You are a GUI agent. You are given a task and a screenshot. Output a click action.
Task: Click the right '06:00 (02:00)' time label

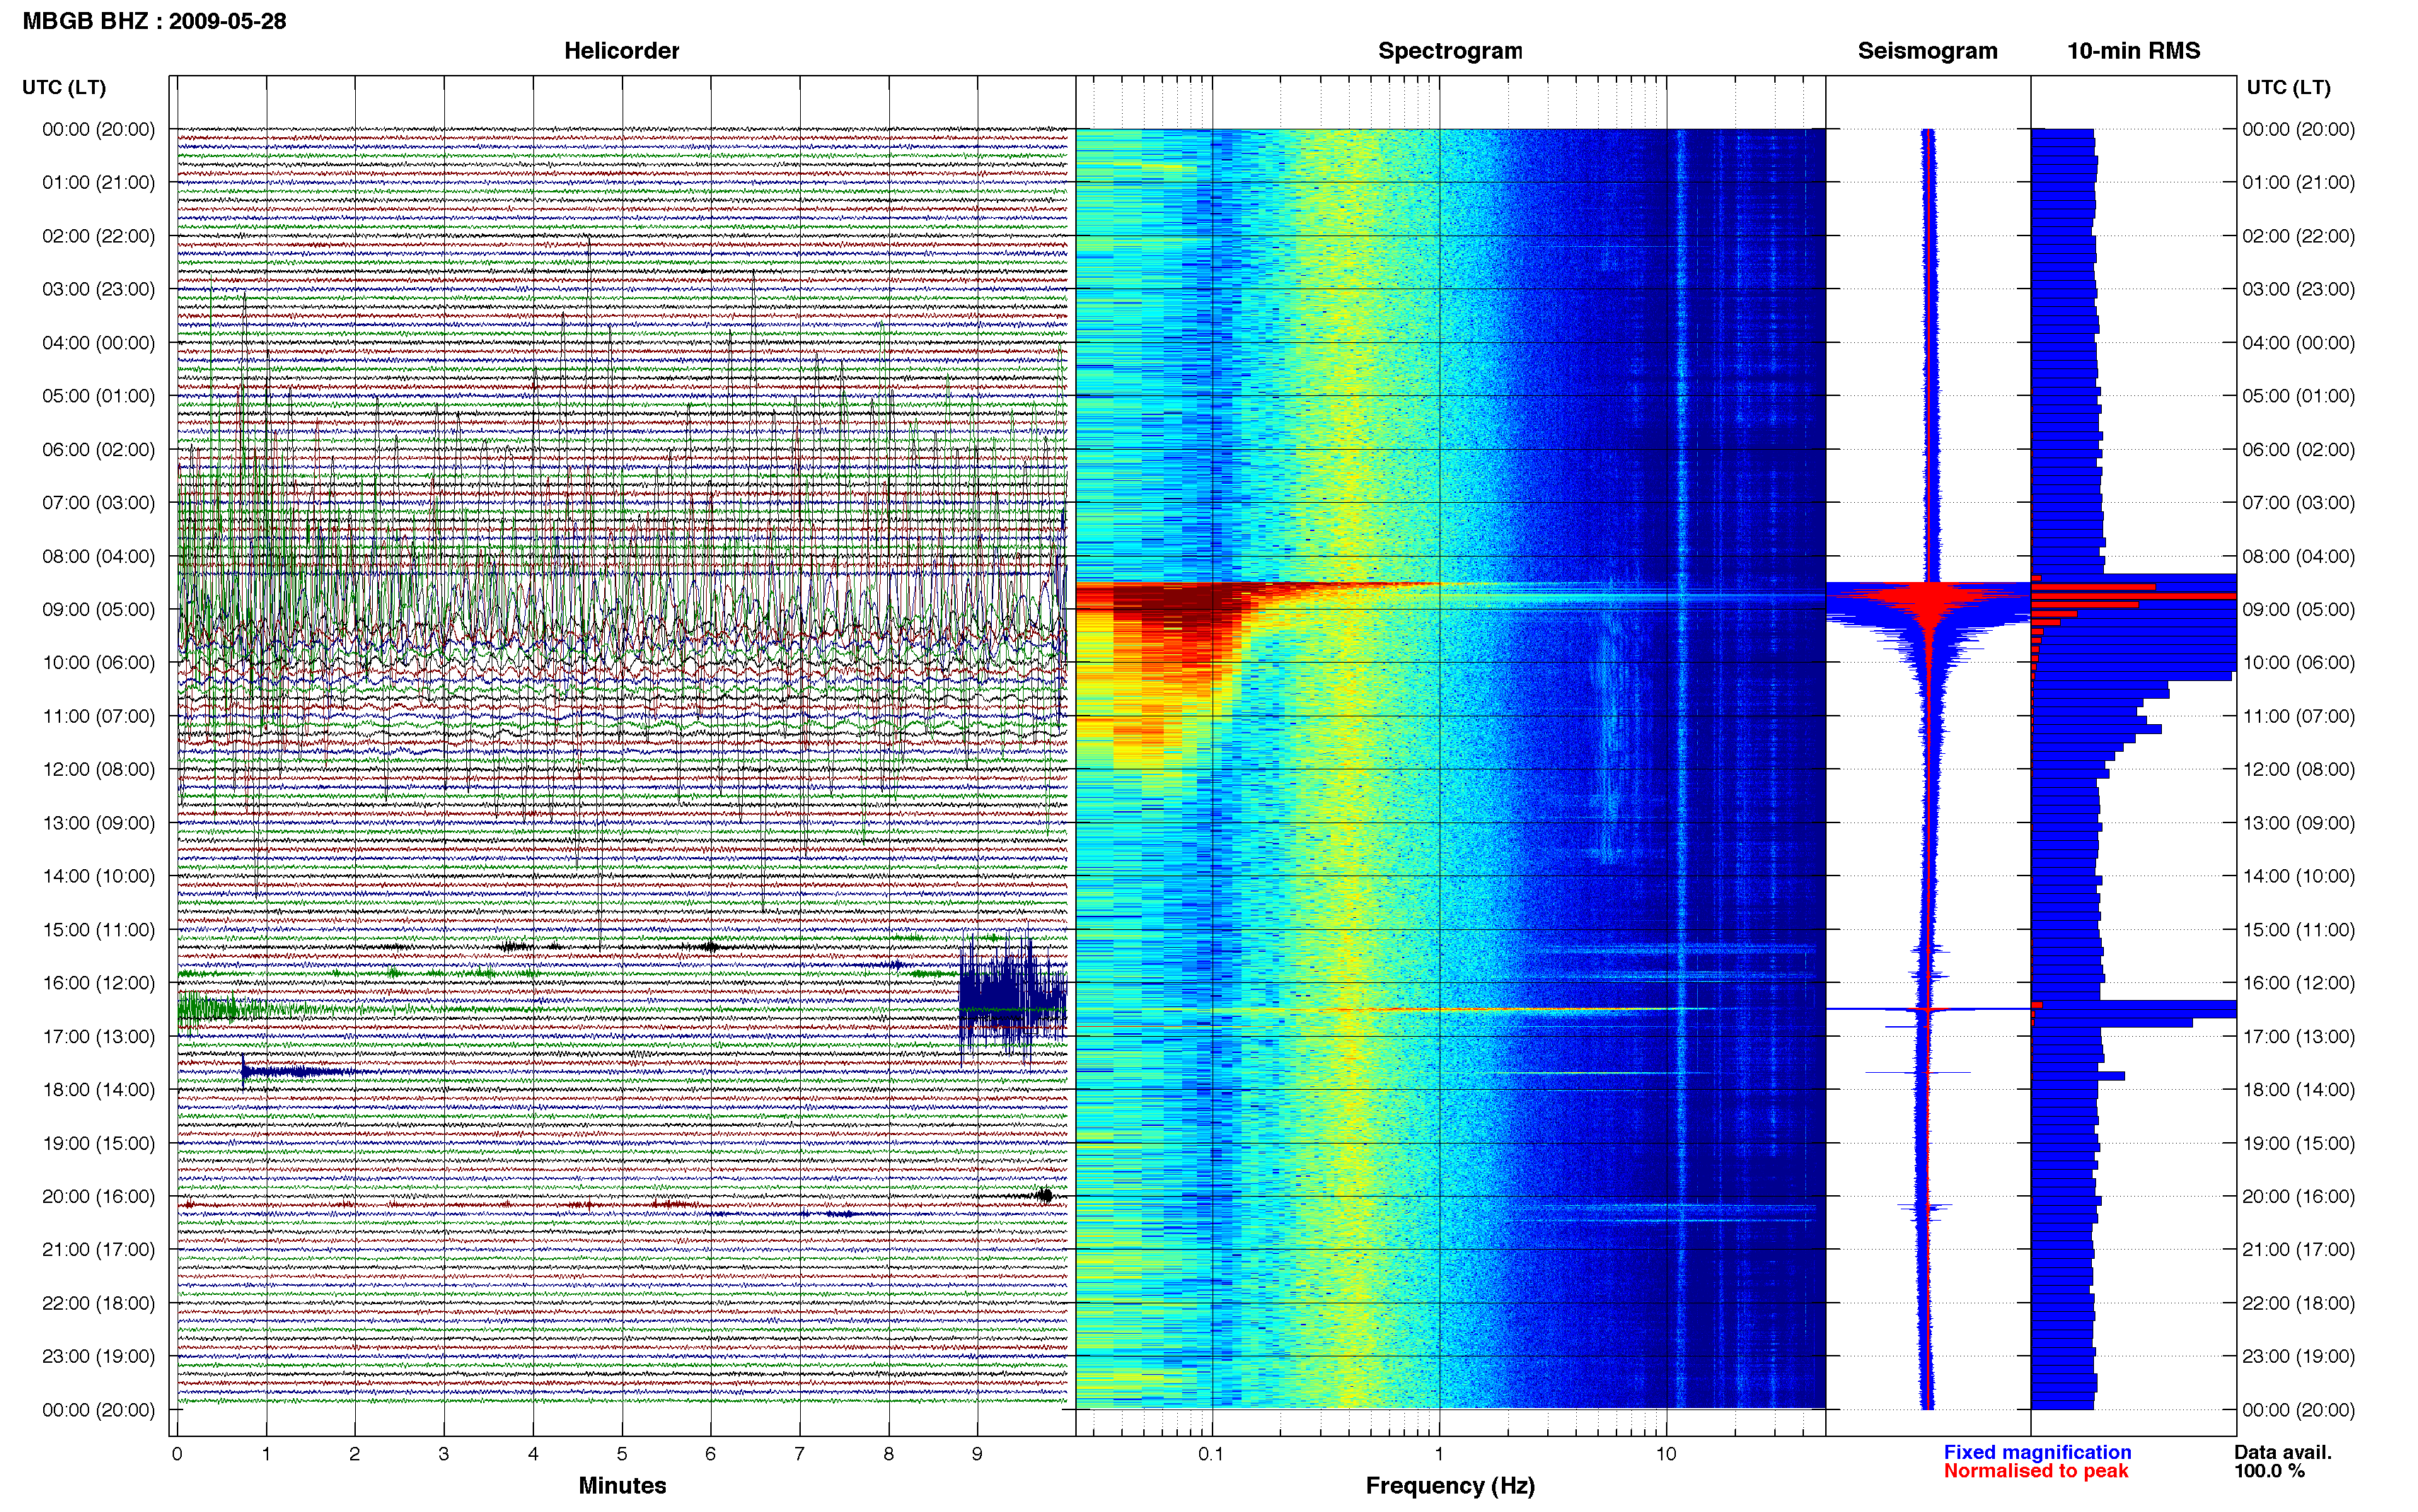[2298, 449]
